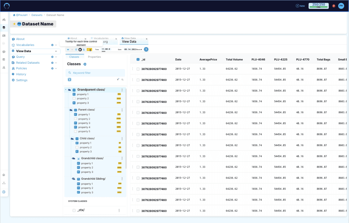Select the stacked layers datasets rail icon
The image size is (349, 223).
pos(4,28)
